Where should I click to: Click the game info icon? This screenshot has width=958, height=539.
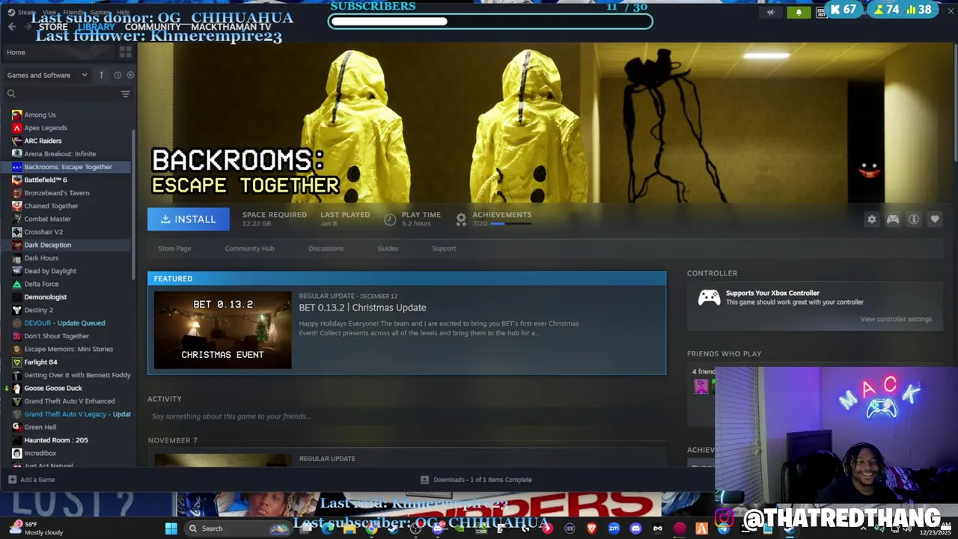point(914,219)
